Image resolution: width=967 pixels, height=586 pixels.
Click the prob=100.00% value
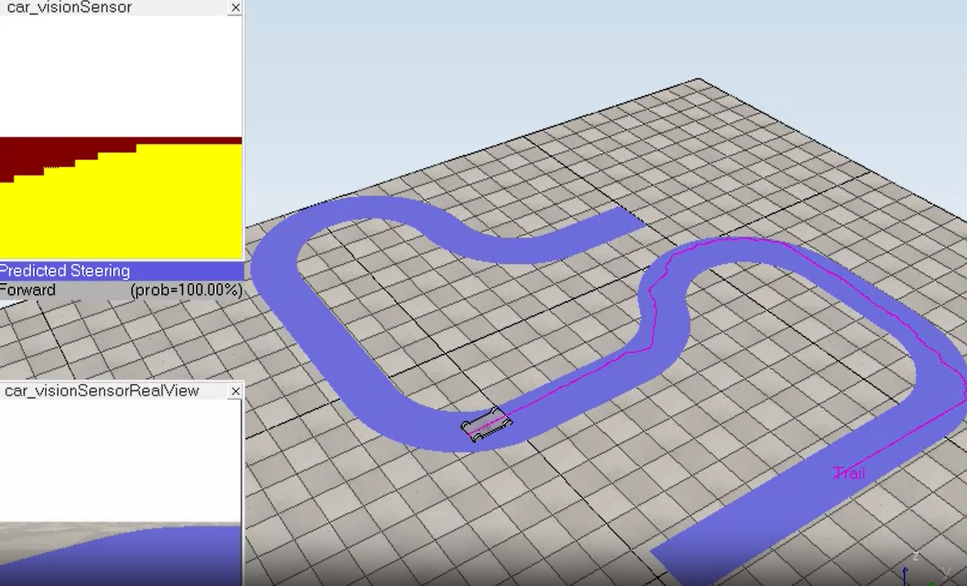pyautogui.click(x=187, y=290)
